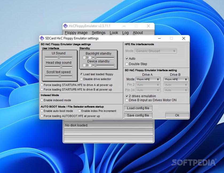Click the Save config file button
The height and width of the screenshot is (173, 224).
pyautogui.click(x=138, y=115)
